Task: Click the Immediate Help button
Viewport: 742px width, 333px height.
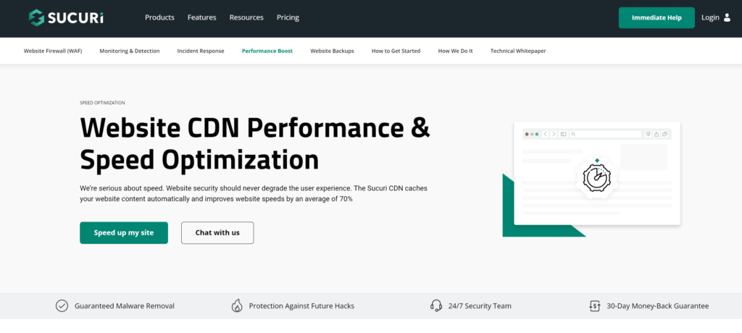Action: (x=656, y=18)
